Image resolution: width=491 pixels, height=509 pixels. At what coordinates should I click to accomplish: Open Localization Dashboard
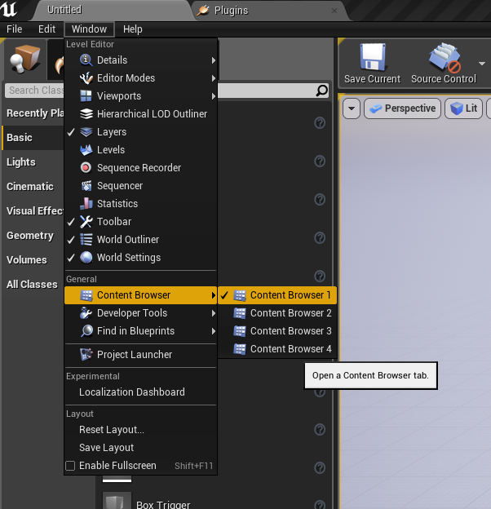point(140,392)
